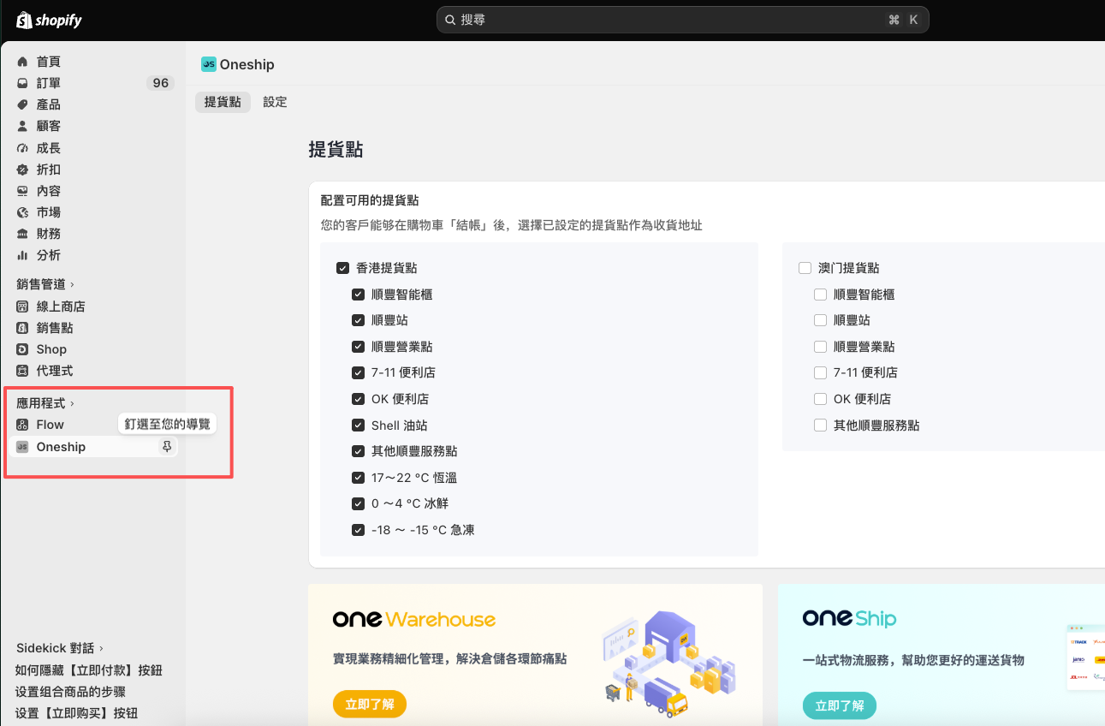
Task: Pin Oneship to navigation with pin icon
Action: tap(167, 447)
